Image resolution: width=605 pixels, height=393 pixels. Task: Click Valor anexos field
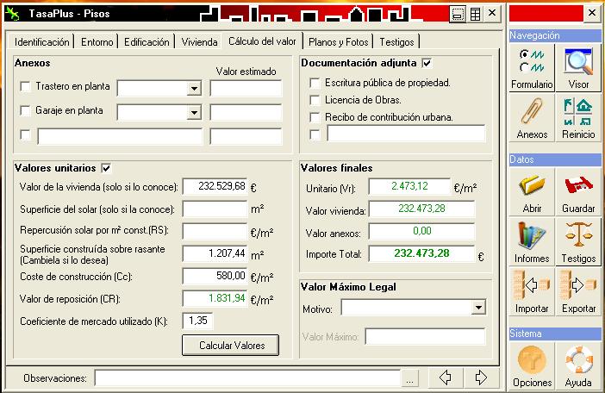421,231
